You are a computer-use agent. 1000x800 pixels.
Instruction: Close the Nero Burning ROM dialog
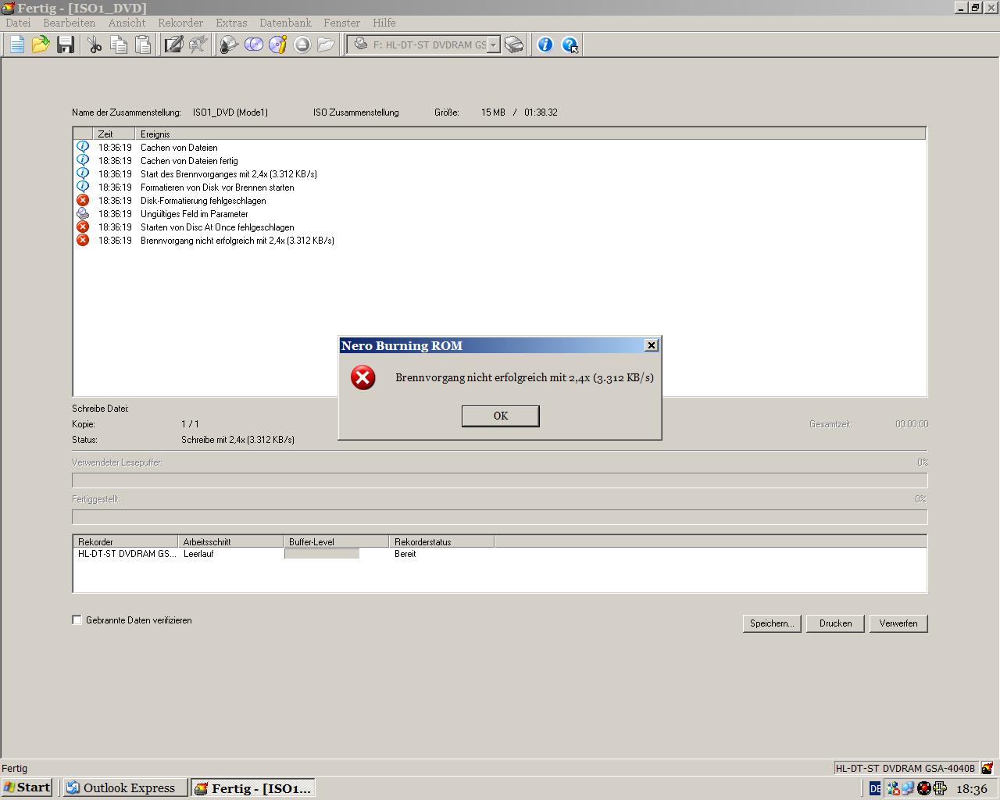pos(651,345)
